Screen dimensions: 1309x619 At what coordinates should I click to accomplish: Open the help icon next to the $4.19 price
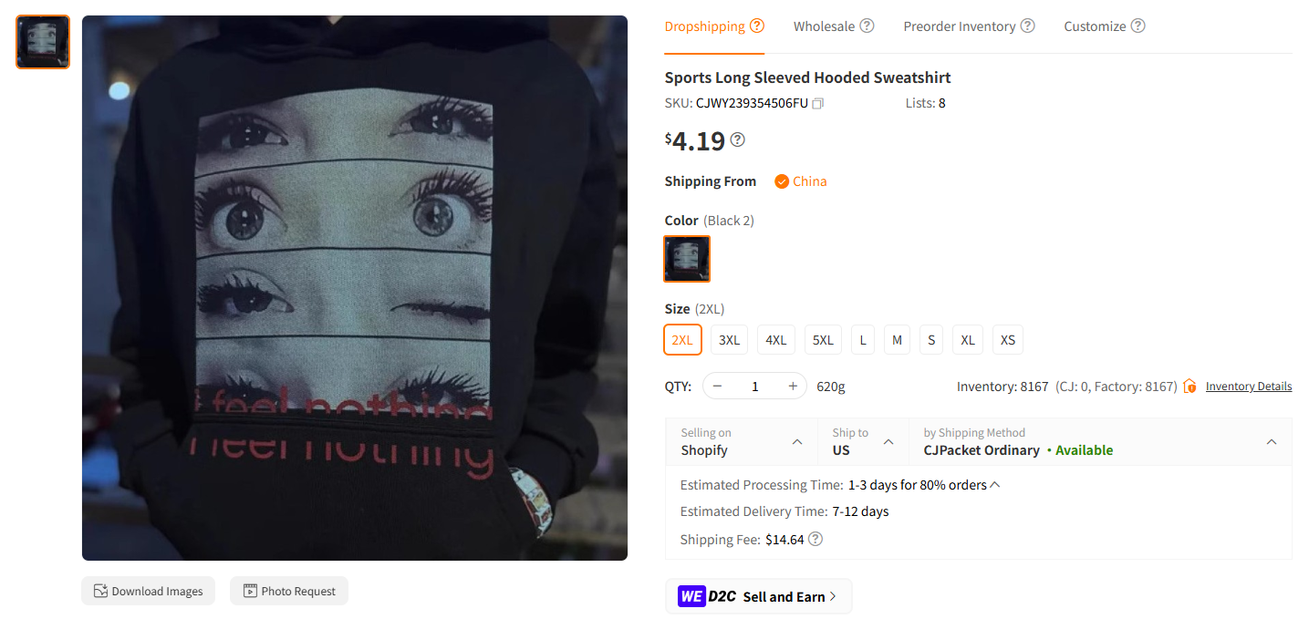click(738, 139)
